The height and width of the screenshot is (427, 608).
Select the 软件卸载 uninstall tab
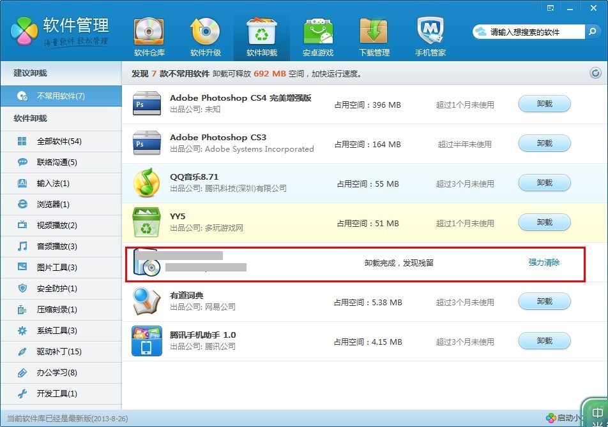(x=262, y=38)
